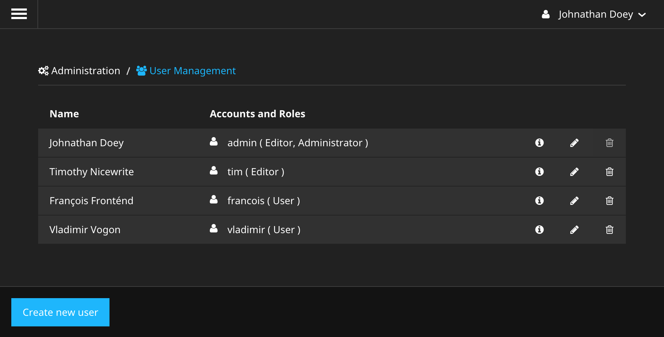Click the delete icon for Johnathan Doey
The height and width of the screenshot is (337, 664).
[x=610, y=143]
